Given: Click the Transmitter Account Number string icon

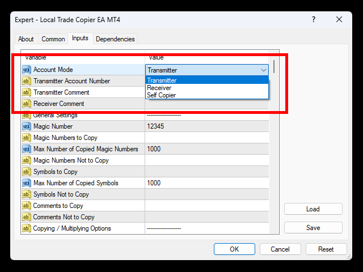Looking at the screenshot, I should (27, 81).
